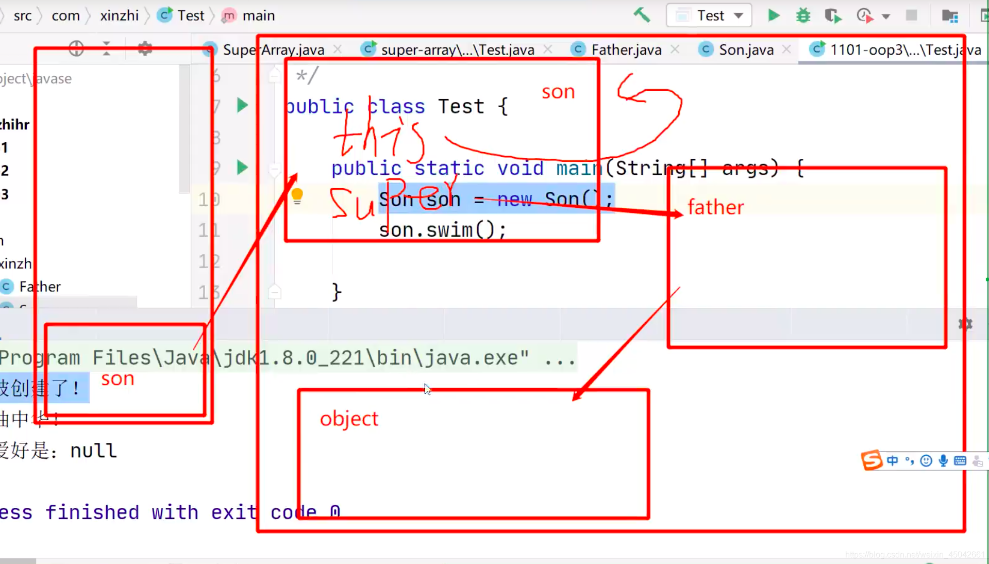Screen dimensions: 989x564
Task: Click the 'son.swim();' code line
Action: 443,230
